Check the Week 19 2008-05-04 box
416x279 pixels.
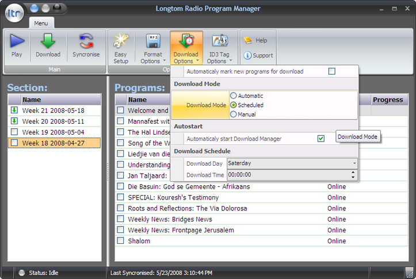(14, 132)
